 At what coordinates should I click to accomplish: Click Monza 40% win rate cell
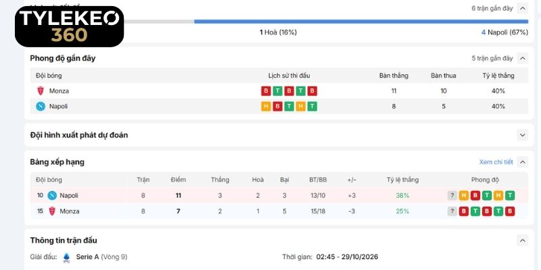(498, 91)
